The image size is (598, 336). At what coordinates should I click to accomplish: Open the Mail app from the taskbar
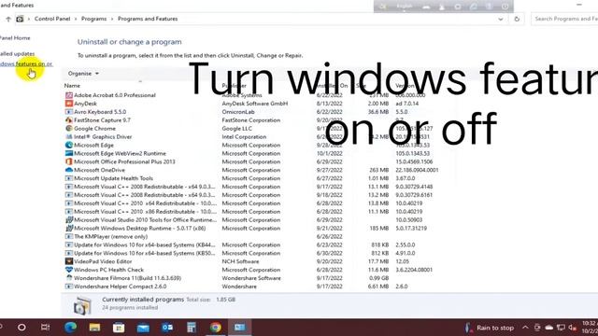pos(143,328)
